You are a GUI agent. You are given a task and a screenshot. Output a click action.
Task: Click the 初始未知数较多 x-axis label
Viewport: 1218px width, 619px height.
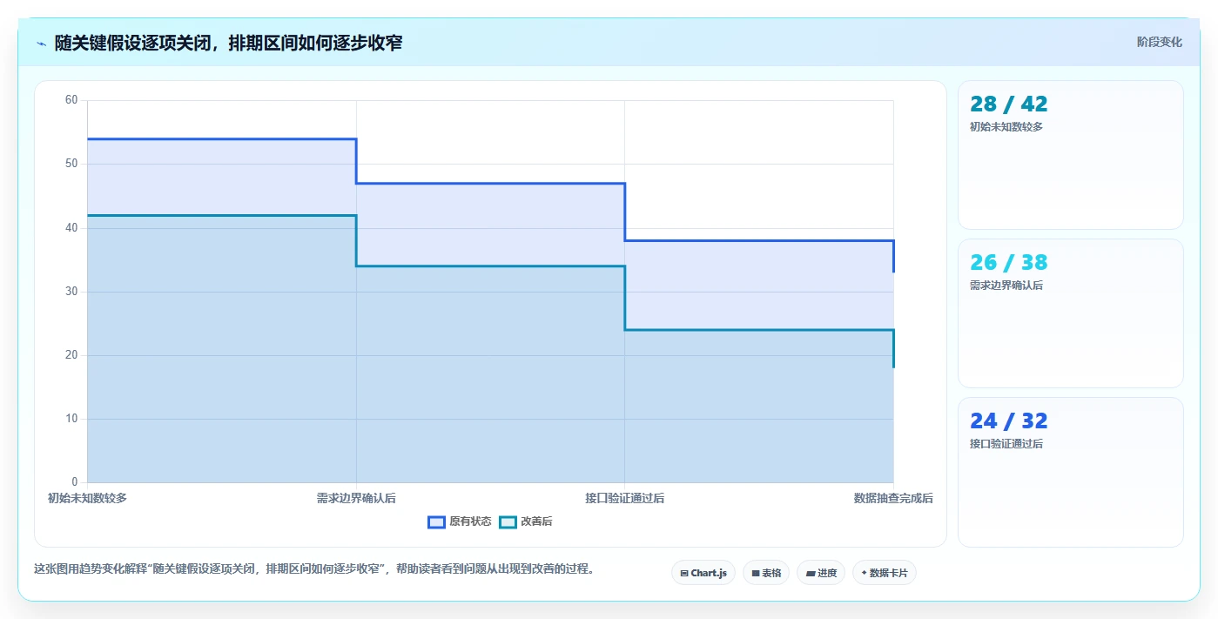(87, 498)
